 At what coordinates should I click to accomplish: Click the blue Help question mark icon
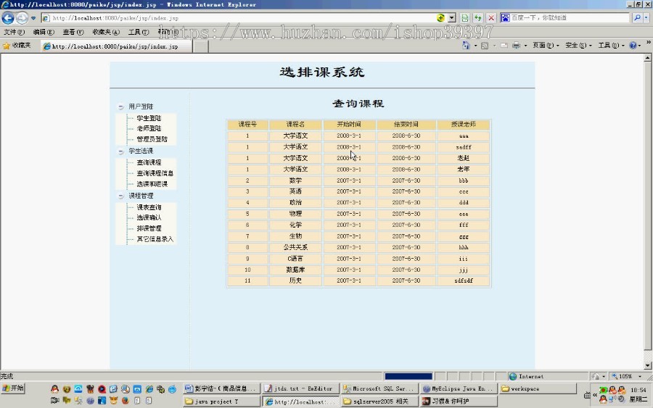(x=633, y=46)
